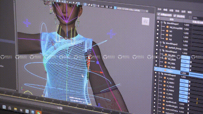
Task: Toggle visibility dot of target N2
Action: 157,34
